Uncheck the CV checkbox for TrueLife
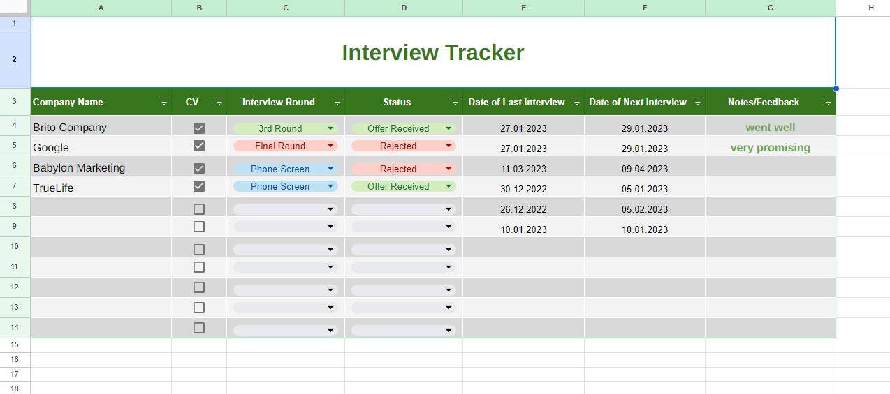The height and width of the screenshot is (394, 890). pos(199,186)
